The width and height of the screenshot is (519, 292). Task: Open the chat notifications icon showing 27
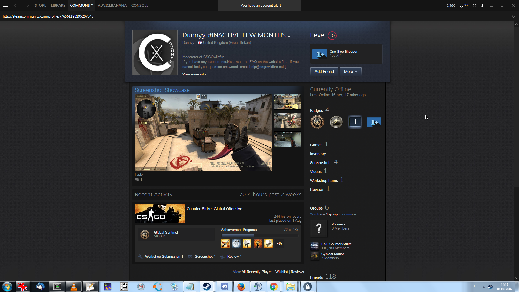coord(464,5)
